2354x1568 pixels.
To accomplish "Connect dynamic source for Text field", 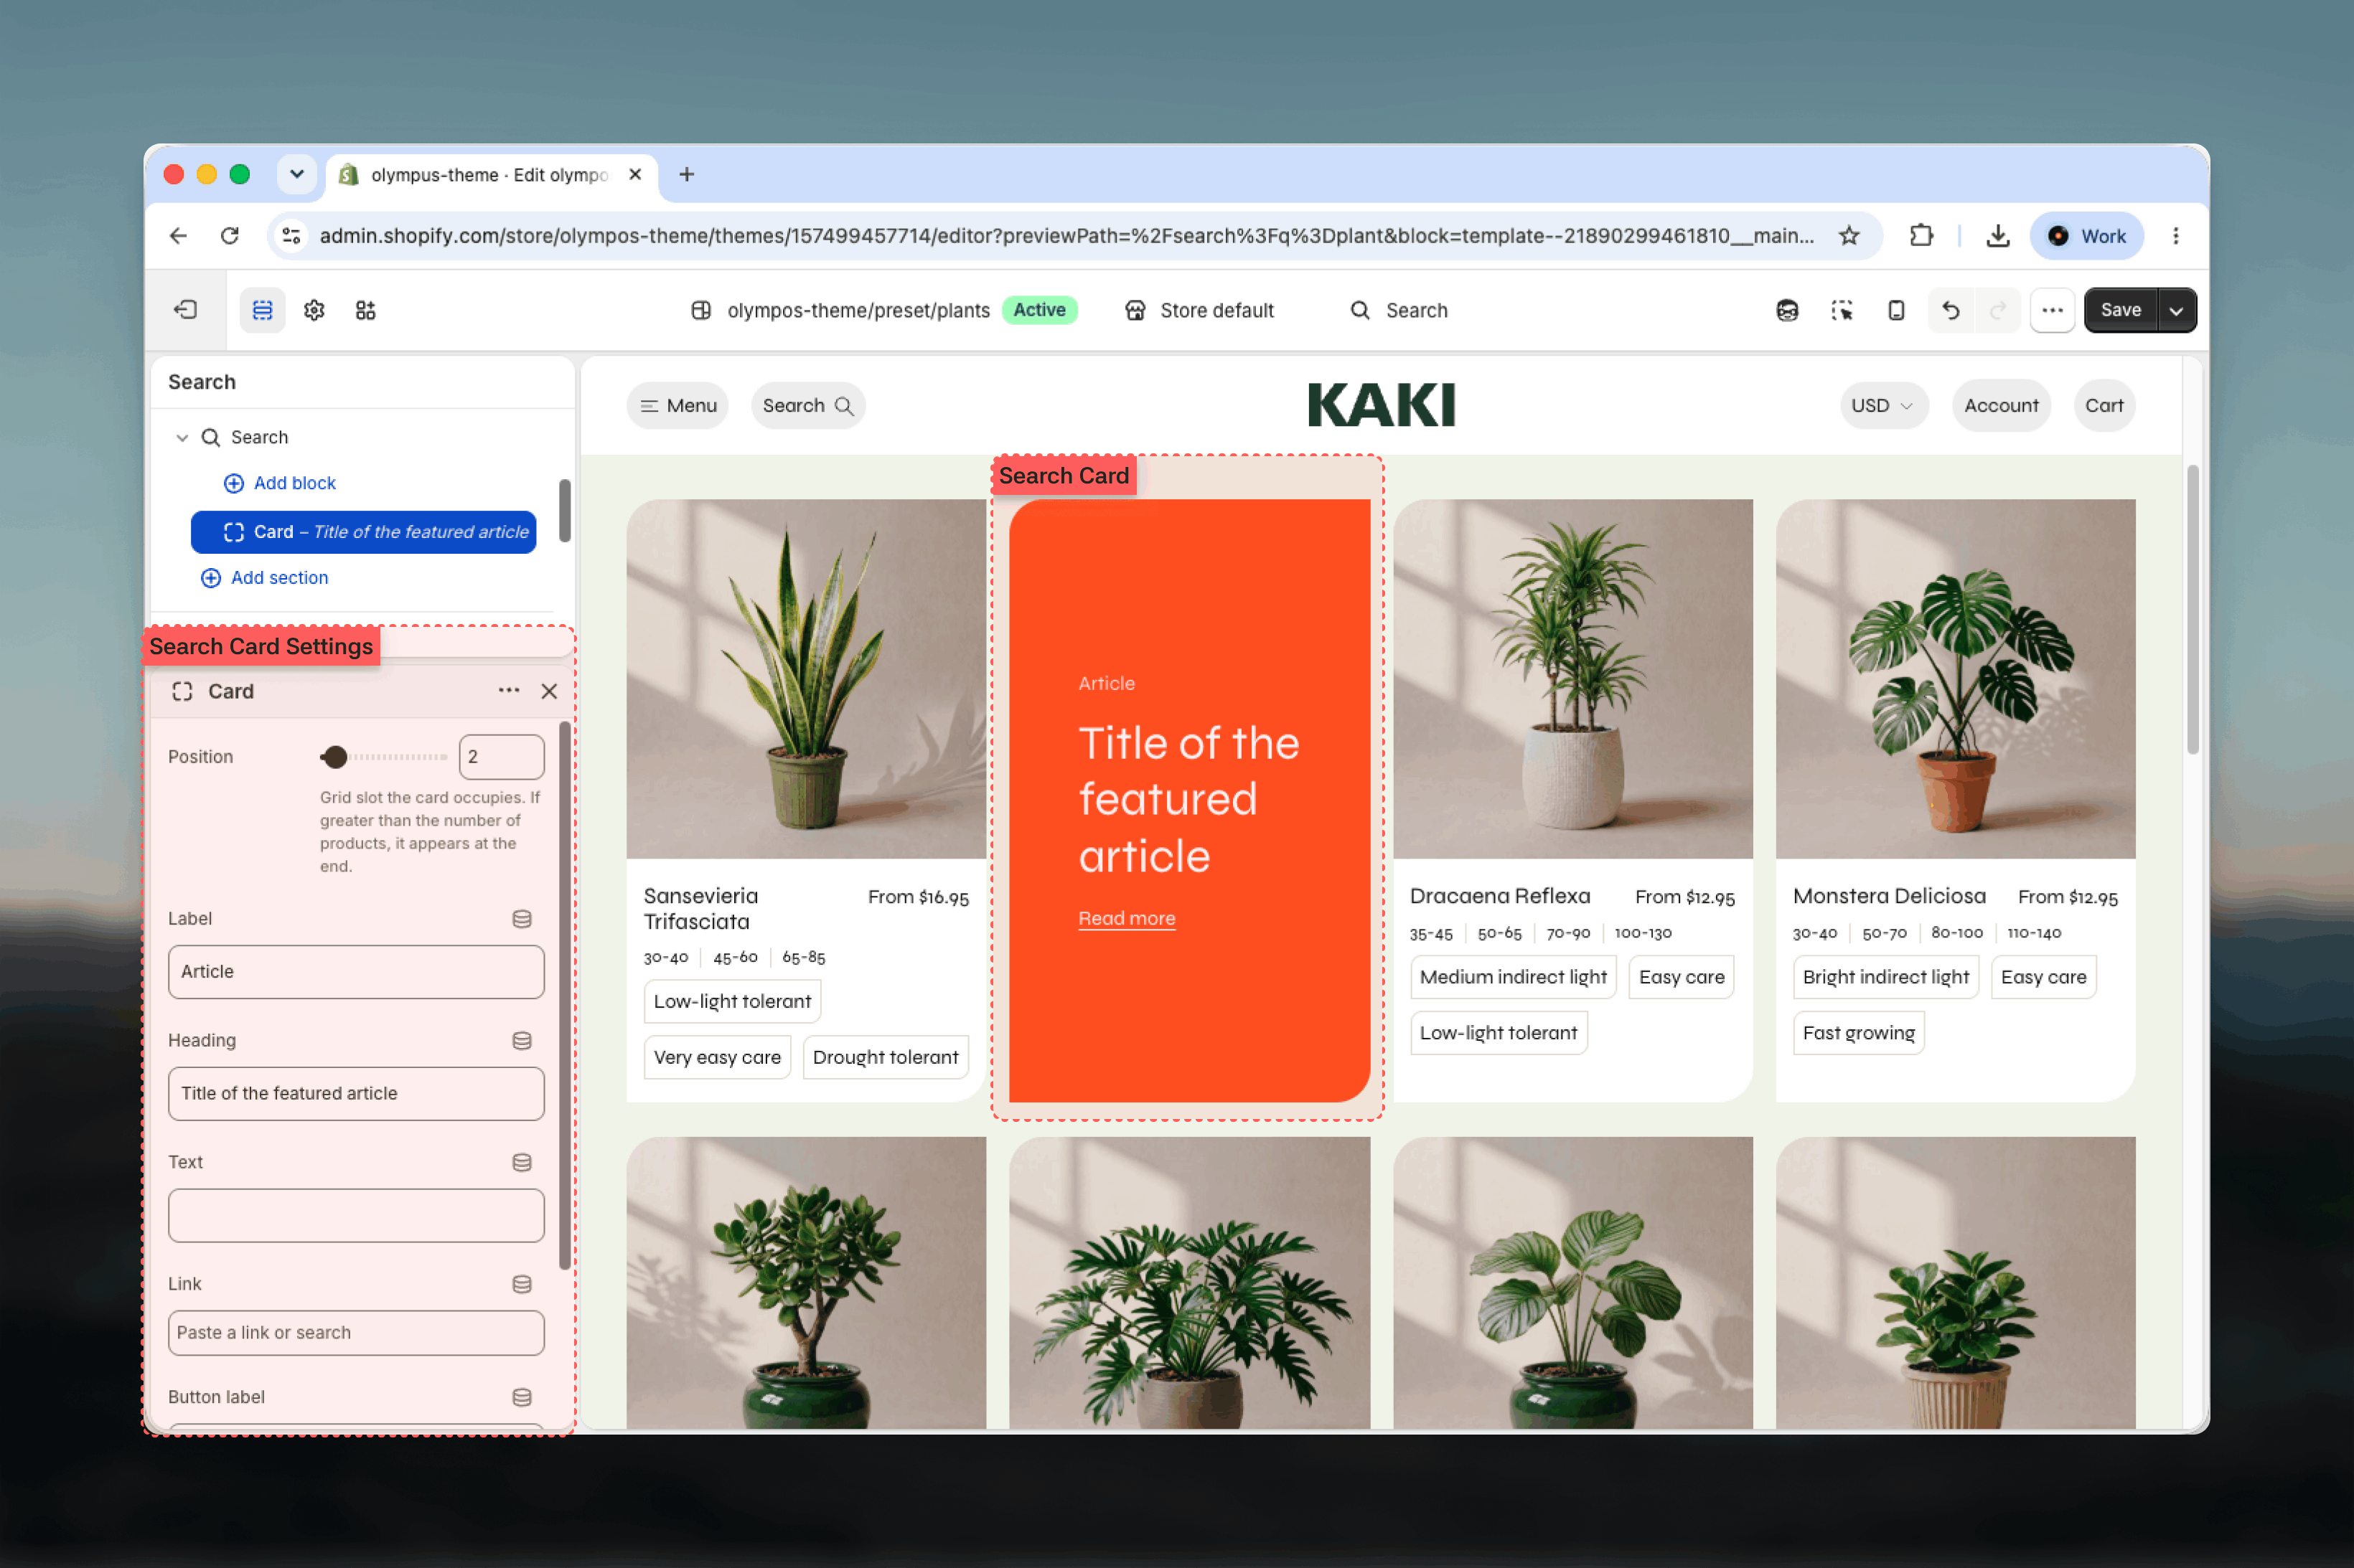I will point(521,1162).
